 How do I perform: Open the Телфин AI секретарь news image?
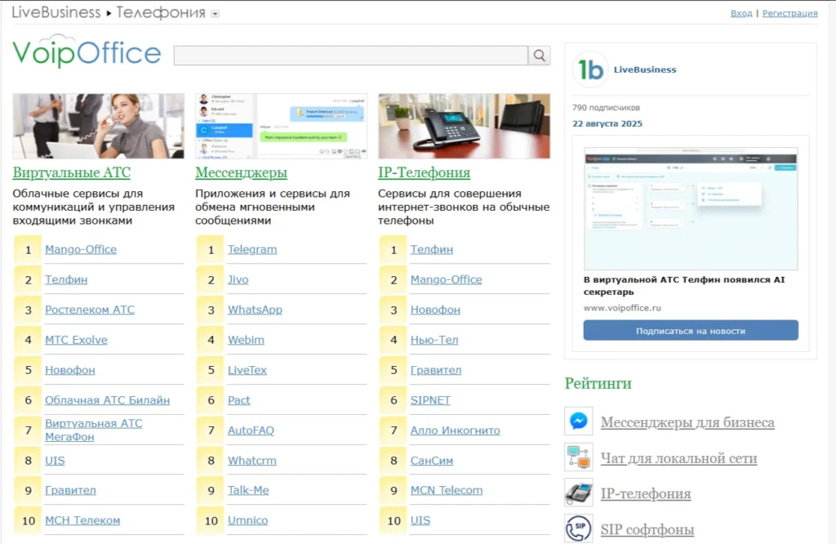click(691, 208)
